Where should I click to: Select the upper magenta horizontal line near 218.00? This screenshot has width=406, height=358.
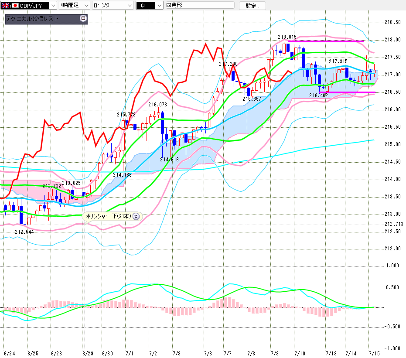tap(326, 41)
